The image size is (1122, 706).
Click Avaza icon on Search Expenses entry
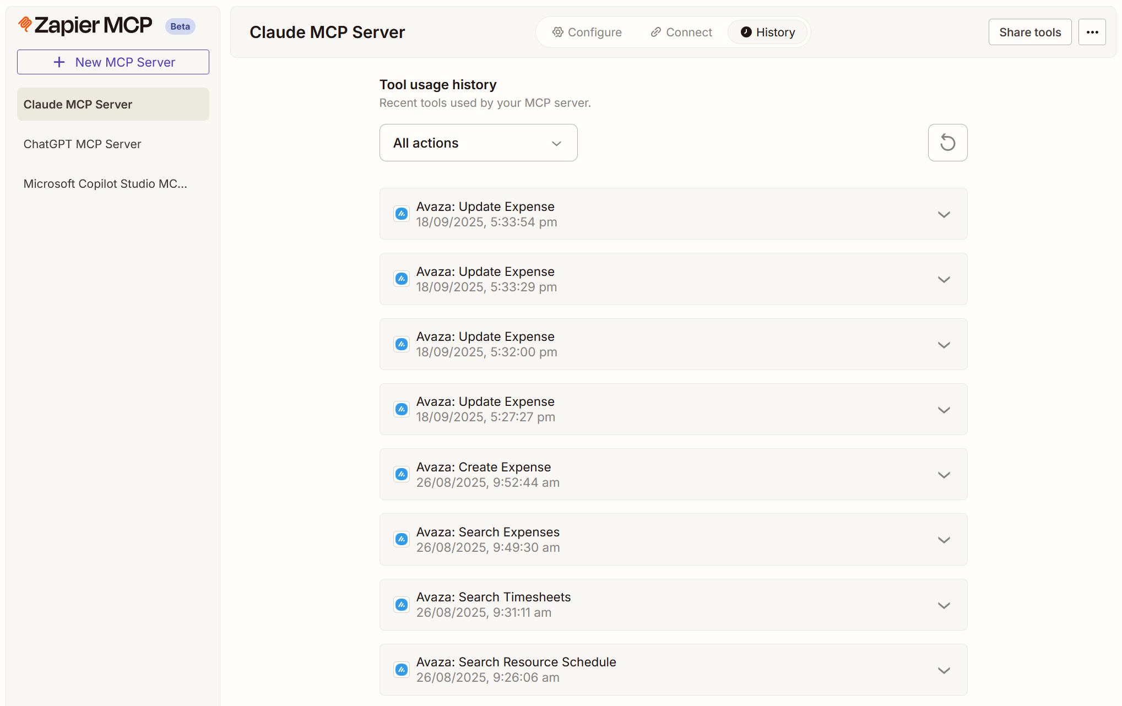tap(402, 539)
